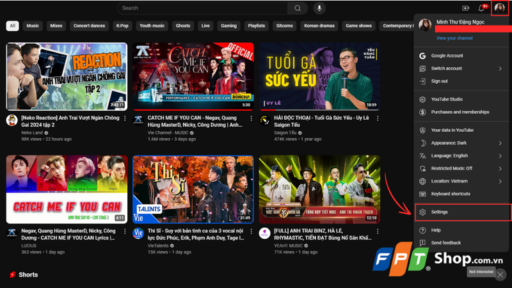
Task: Select the Sitcoms filter chip
Action: [284, 26]
